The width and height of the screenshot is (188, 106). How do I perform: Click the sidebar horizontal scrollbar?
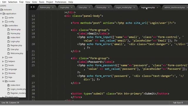coord(10,99)
